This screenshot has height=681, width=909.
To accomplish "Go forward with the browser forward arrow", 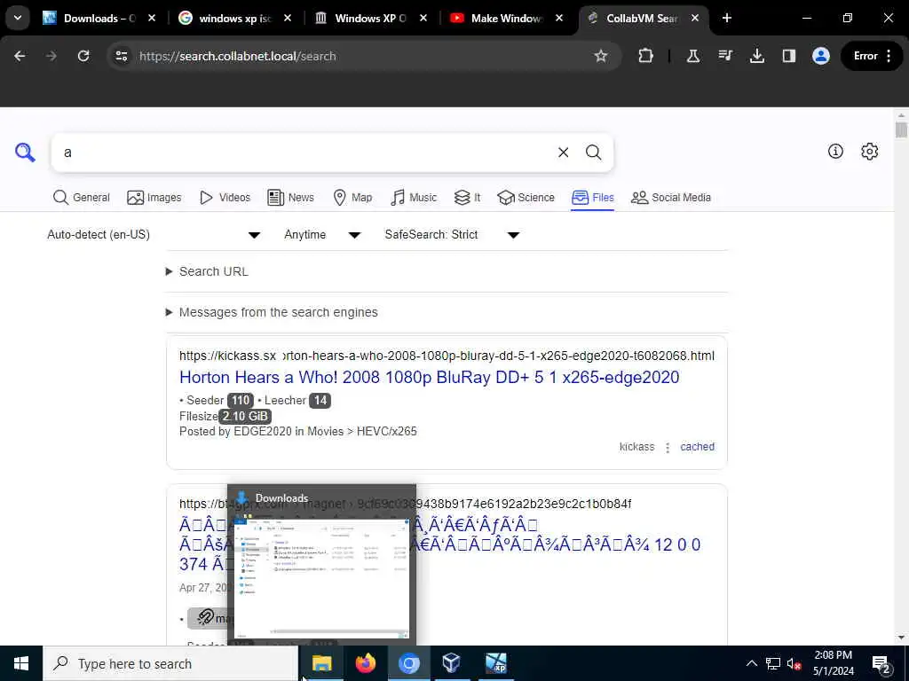I will tap(51, 56).
